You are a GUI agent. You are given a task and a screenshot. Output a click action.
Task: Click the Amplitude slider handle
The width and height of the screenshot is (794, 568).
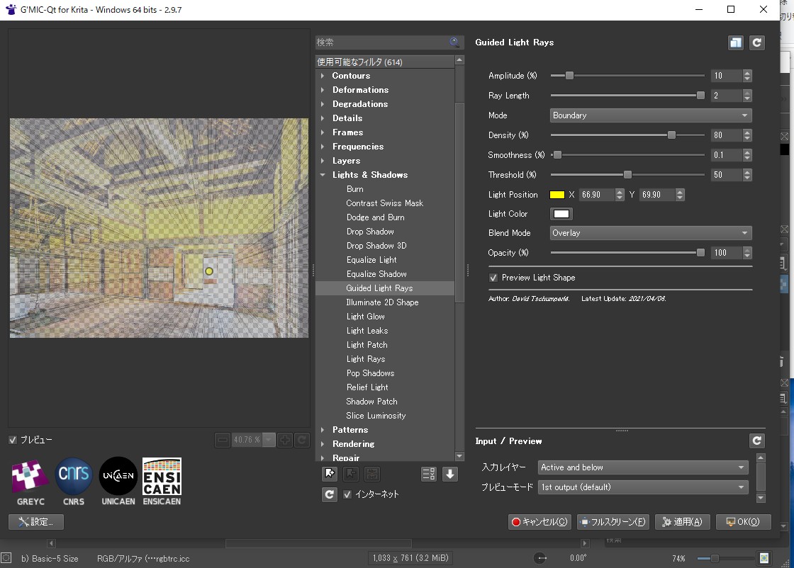[x=569, y=75]
